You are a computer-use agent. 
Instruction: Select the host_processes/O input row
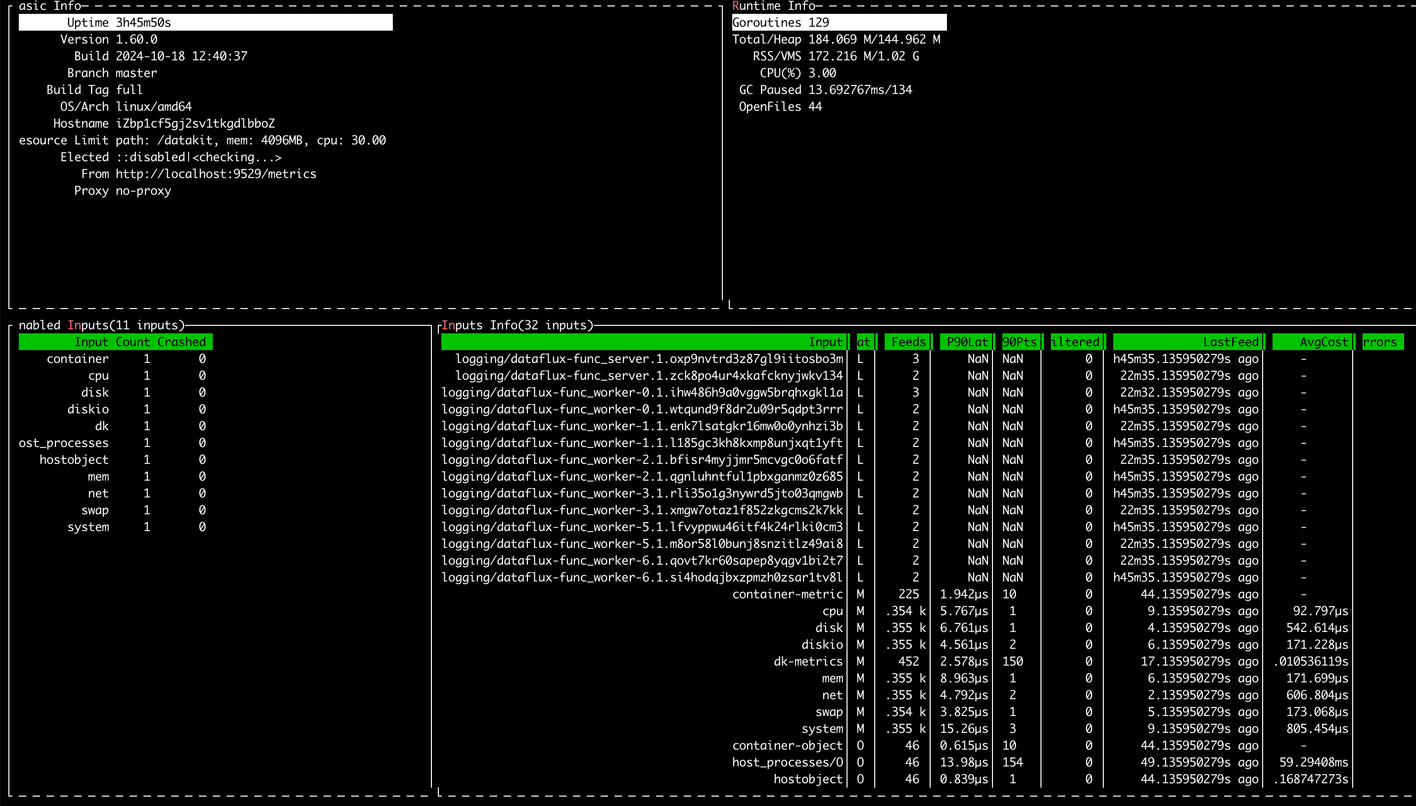[787, 762]
